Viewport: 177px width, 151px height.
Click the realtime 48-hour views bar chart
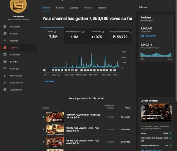coord(156,54)
